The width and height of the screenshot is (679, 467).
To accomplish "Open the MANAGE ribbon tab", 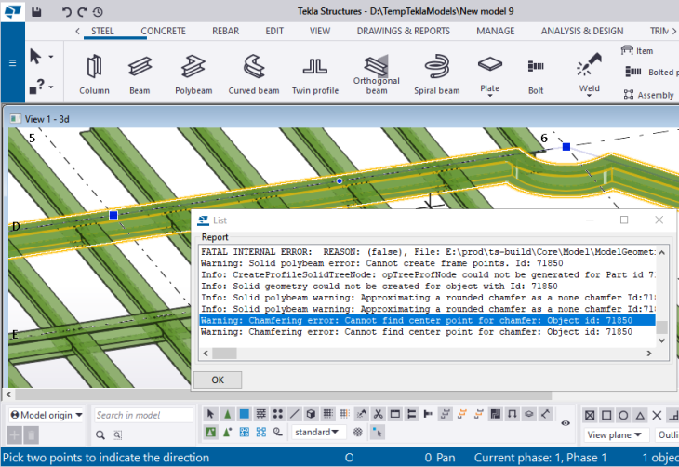I will click(x=496, y=32).
